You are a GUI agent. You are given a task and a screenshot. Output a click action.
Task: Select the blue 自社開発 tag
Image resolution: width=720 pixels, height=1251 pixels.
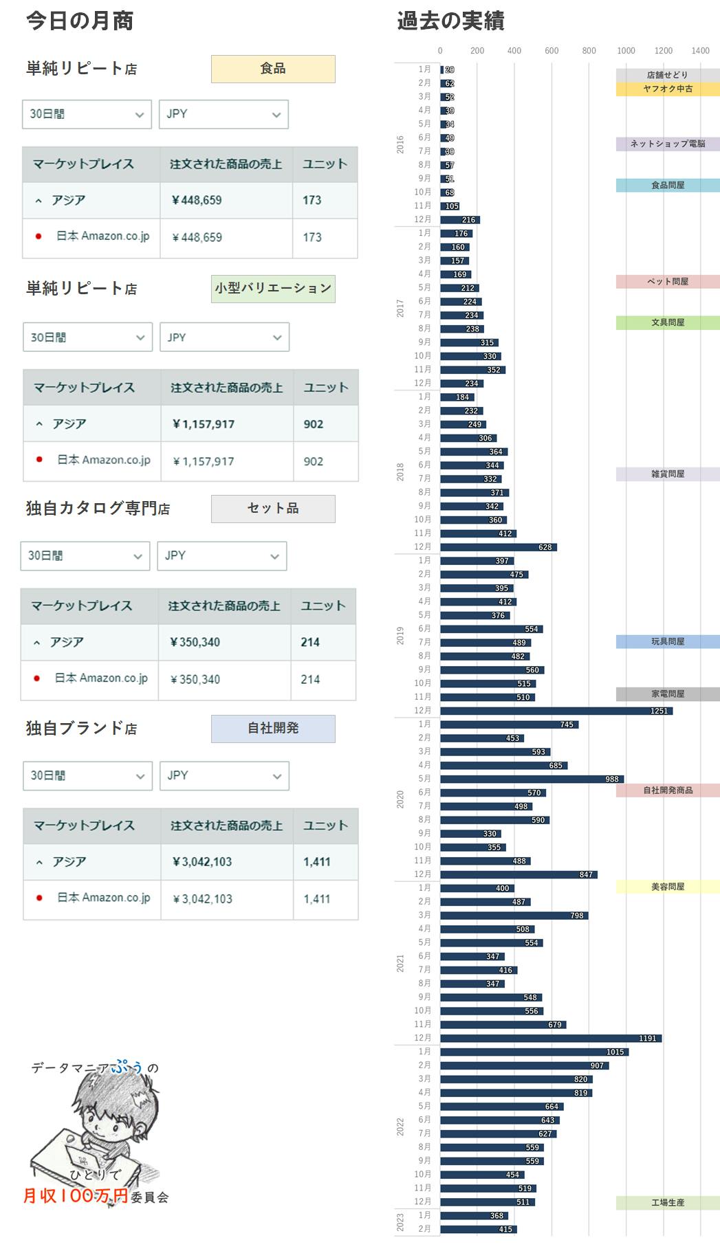pos(273,729)
